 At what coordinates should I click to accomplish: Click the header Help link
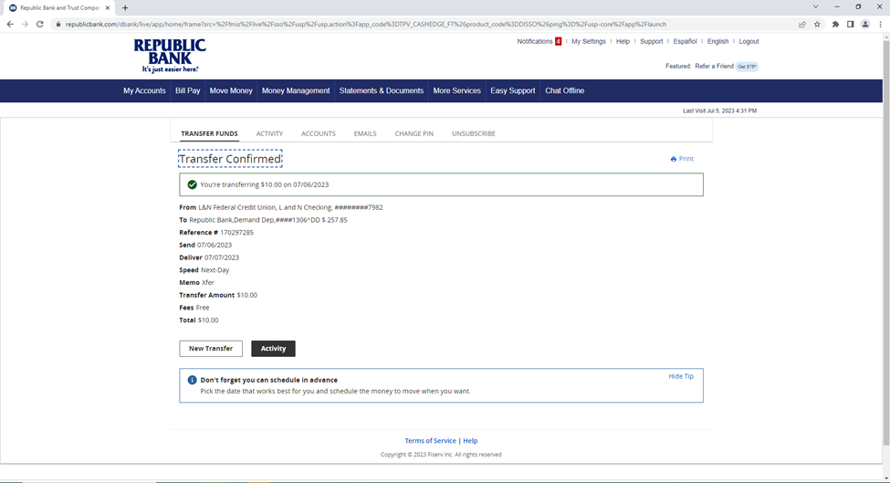623,41
